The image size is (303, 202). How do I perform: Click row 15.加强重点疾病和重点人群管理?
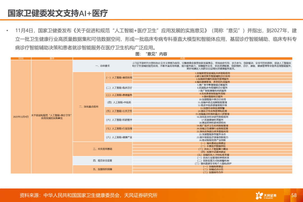(212, 114)
